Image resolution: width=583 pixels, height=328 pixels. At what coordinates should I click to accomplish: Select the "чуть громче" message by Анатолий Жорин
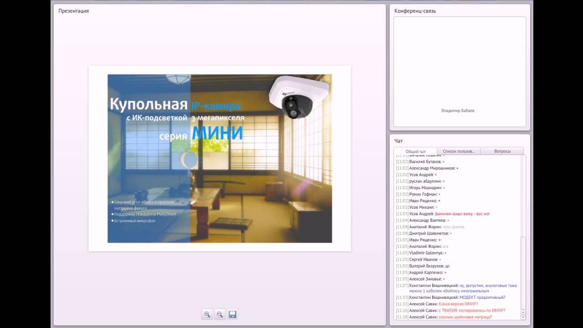(430, 227)
